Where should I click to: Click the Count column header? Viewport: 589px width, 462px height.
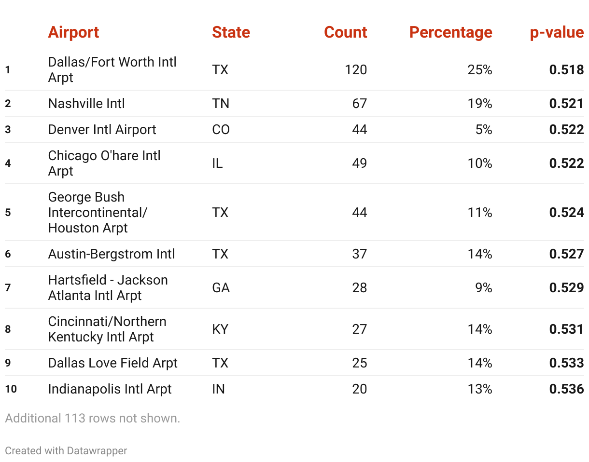345,32
